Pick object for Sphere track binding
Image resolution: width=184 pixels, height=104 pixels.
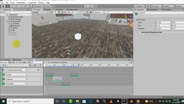[26, 79]
